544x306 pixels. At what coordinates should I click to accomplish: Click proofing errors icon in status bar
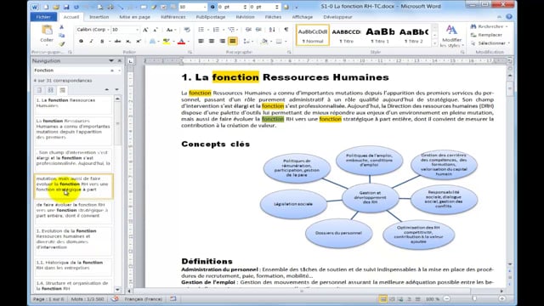tap(115, 298)
